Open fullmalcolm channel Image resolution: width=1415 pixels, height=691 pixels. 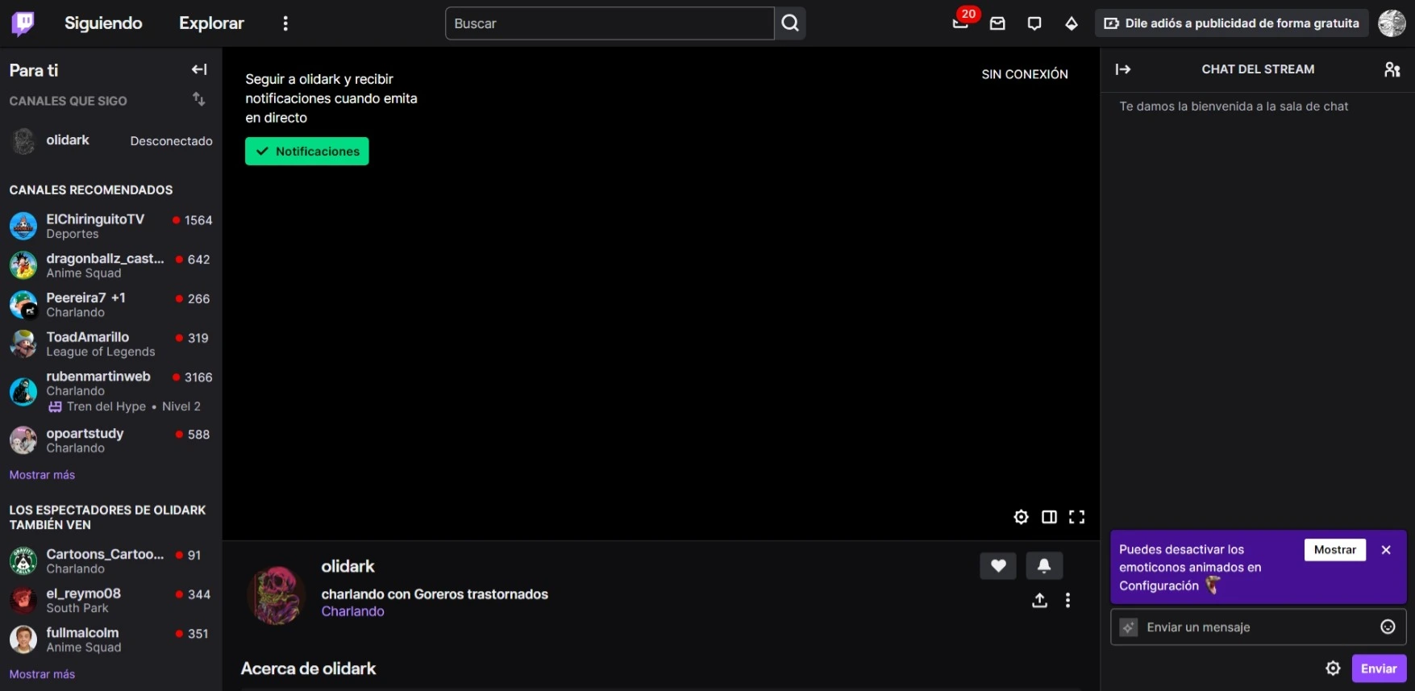[111, 640]
